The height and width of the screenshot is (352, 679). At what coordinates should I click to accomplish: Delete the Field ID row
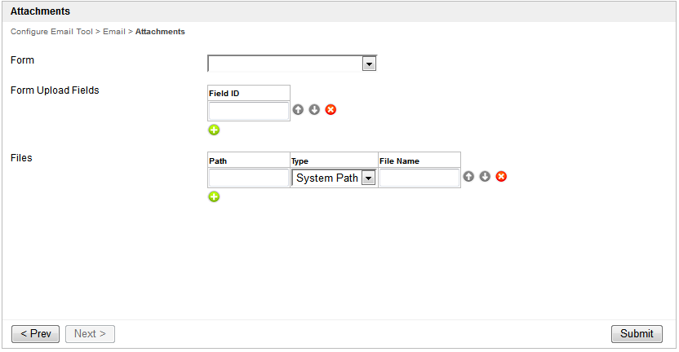tap(331, 110)
